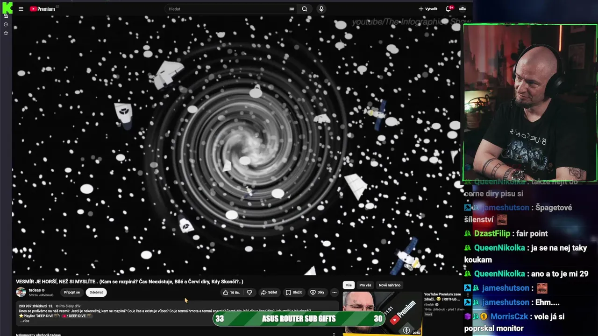Viewport: 598px width, 336px height.
Task: Open the YouTube hamburger guide menu
Action: coord(21,9)
